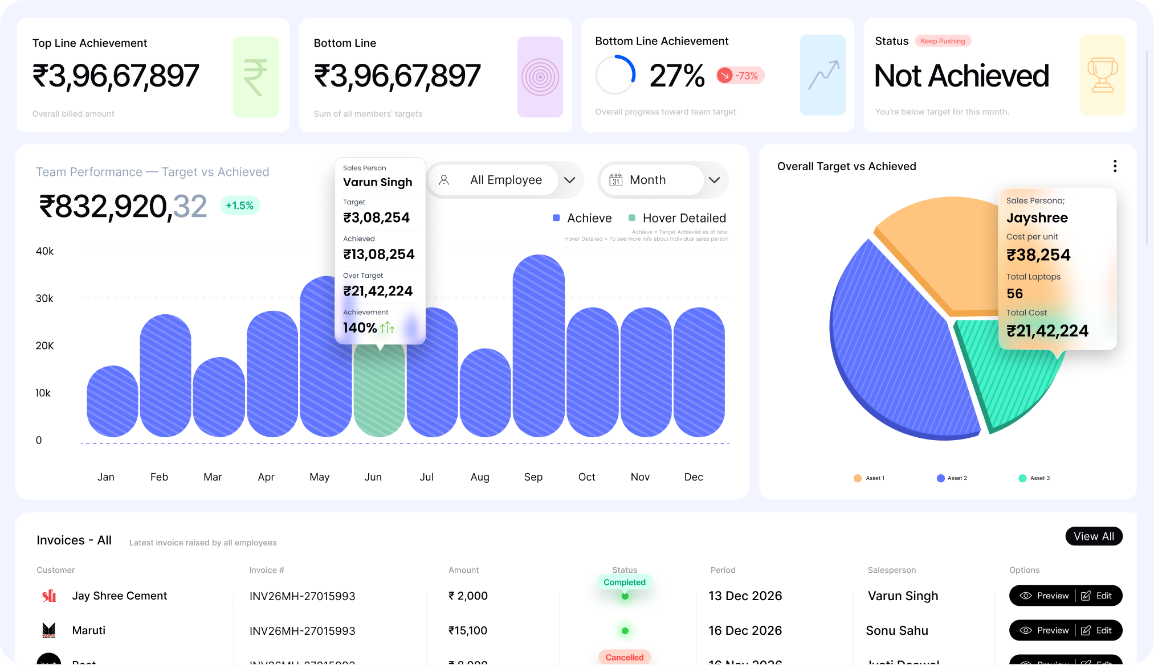Click the trophy icon in Status card
This screenshot has height=665, width=1154.
coord(1103,75)
